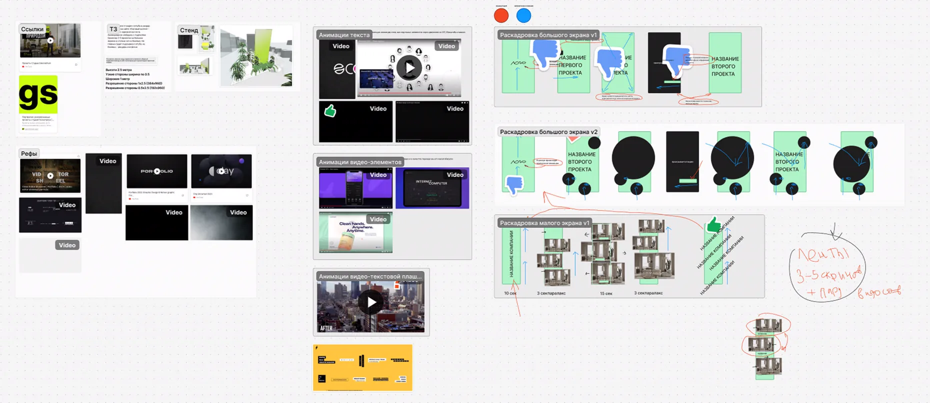Open the Internet Computer video thumbnail

click(x=432, y=188)
